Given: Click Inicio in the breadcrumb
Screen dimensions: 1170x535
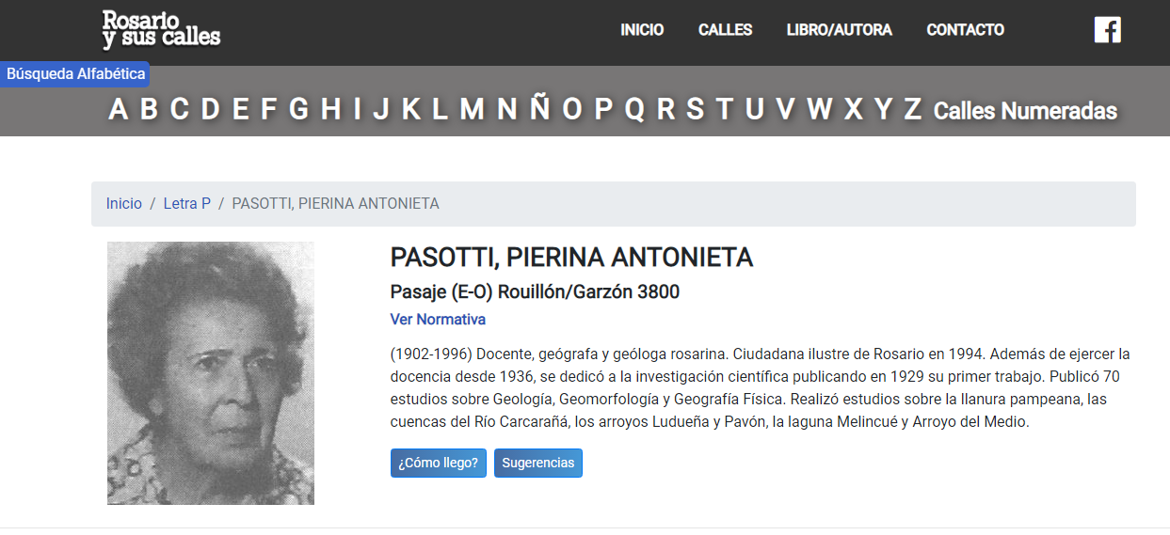Looking at the screenshot, I should click(x=123, y=204).
